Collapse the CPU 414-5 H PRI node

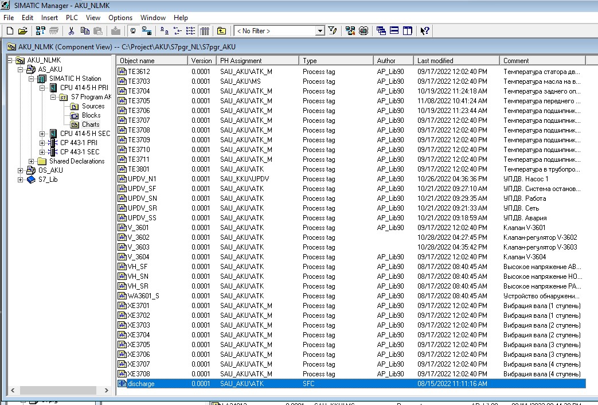pyautogui.click(x=42, y=88)
